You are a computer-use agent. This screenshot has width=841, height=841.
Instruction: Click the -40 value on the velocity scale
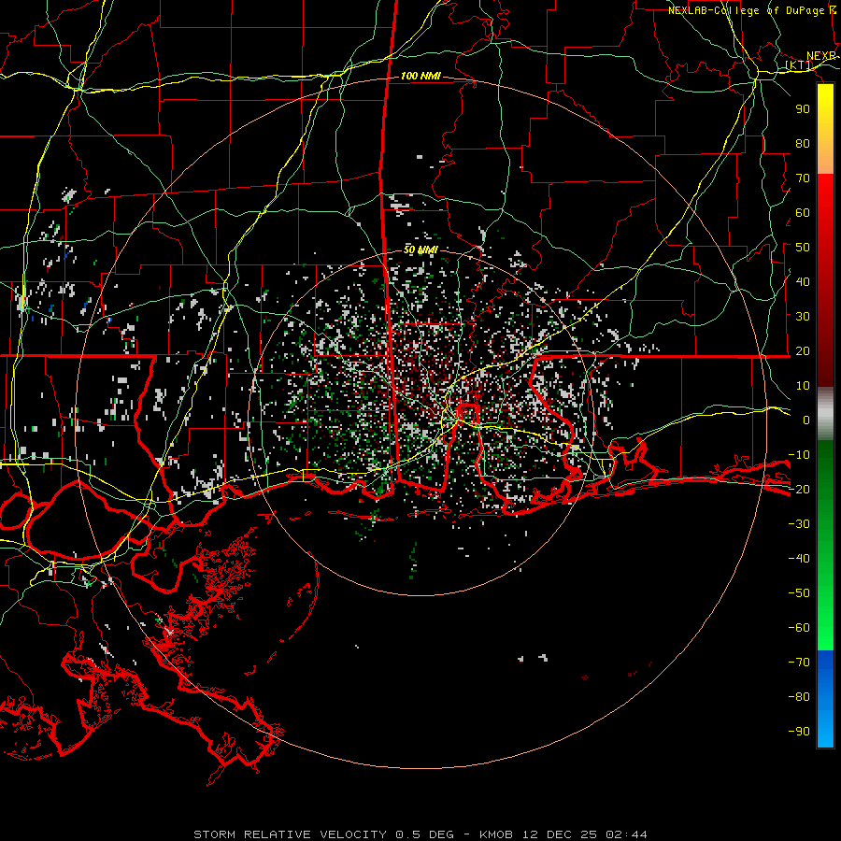tap(799, 559)
